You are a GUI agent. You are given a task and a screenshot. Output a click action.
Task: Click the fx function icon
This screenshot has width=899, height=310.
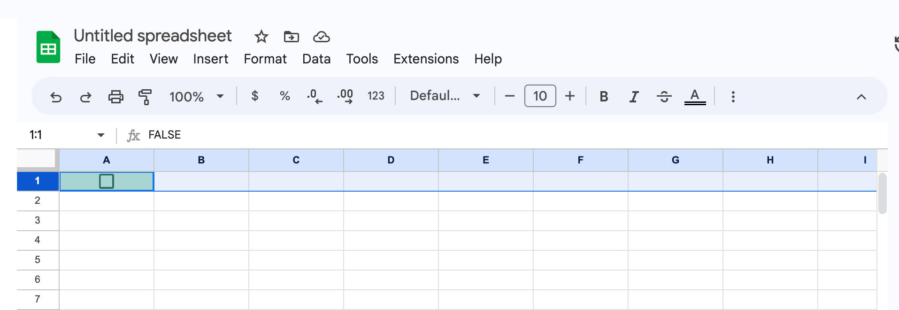(x=133, y=135)
